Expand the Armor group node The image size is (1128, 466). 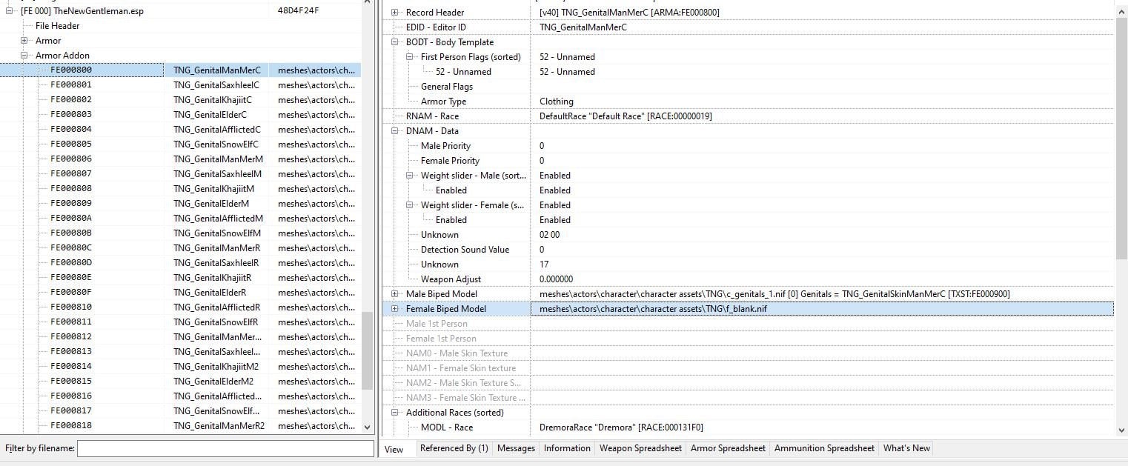(24, 41)
